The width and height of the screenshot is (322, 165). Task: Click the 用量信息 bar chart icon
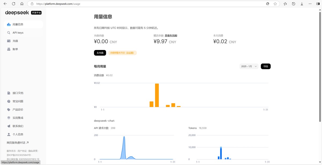9,24
